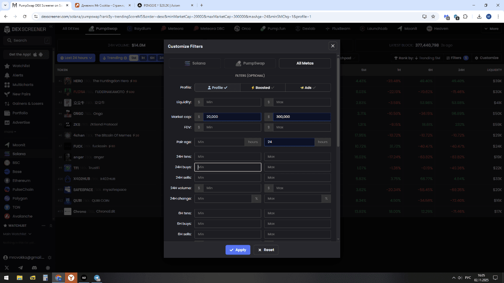Reset all filters

pos(266,250)
